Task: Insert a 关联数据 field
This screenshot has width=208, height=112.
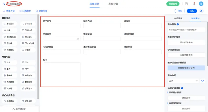Action: 10,82
